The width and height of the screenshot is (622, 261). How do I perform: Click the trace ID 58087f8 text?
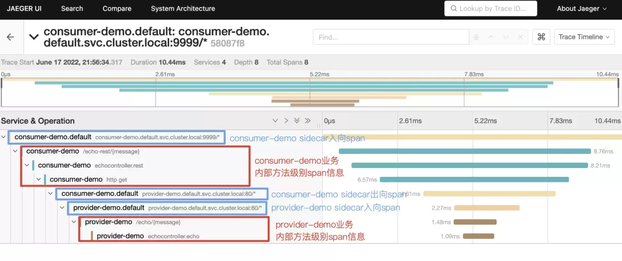(x=227, y=43)
